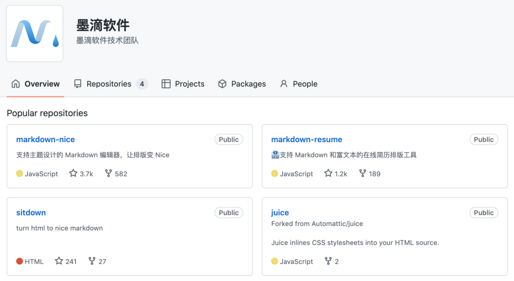Click the person icon beside People

pyautogui.click(x=284, y=84)
